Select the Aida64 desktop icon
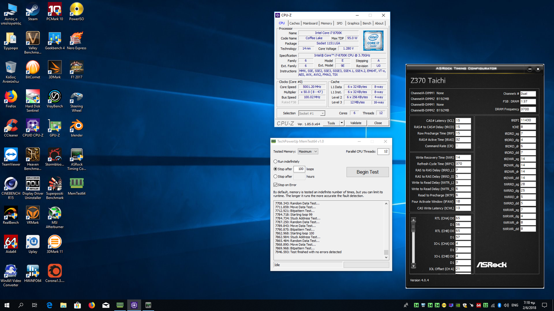This screenshot has height=311, width=554. 10,244
